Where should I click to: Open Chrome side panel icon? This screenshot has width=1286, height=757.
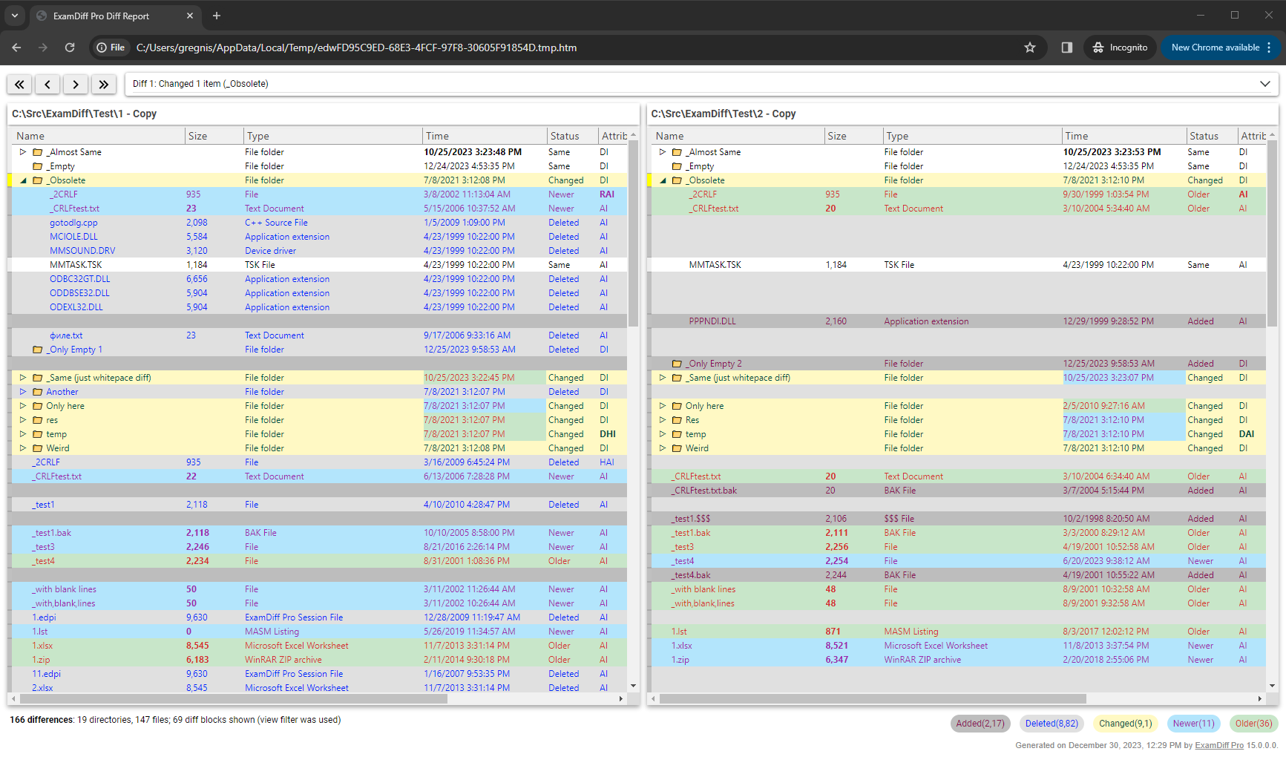(1067, 47)
